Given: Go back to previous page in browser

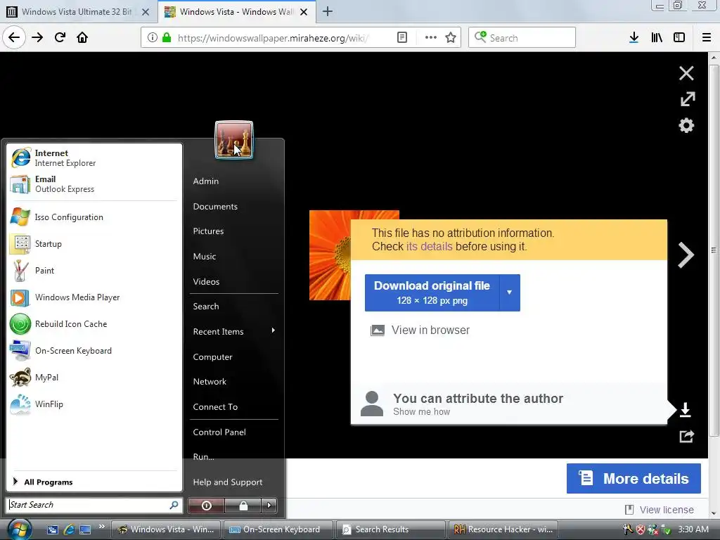Looking at the screenshot, I should (x=14, y=37).
